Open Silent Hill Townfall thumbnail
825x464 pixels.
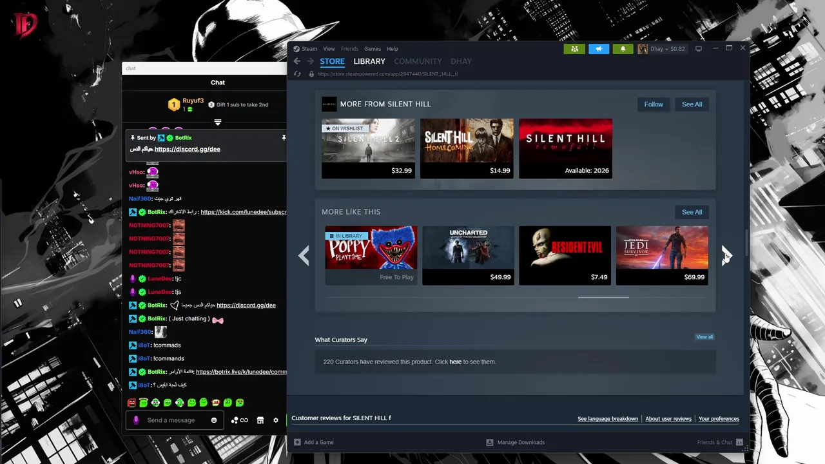565,148
